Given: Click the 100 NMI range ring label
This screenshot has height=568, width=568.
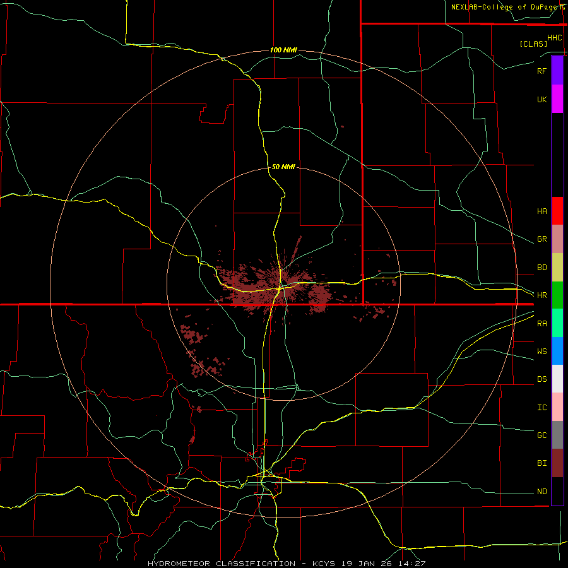Looking at the screenshot, I should coord(283,50).
